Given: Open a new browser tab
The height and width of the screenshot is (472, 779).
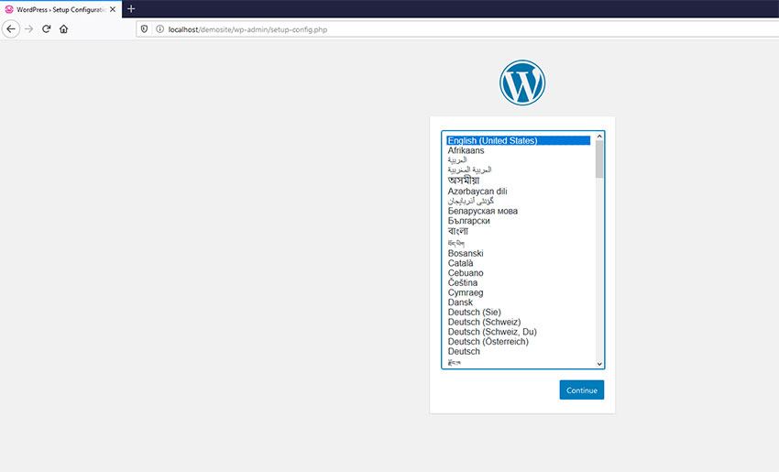Looking at the screenshot, I should tap(131, 8).
